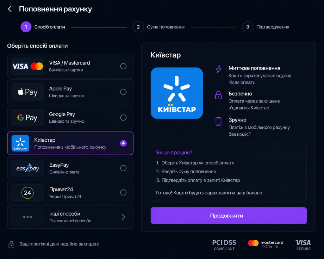Click the Google Pay payment option label
This screenshot has height=259, width=324.
62,114
